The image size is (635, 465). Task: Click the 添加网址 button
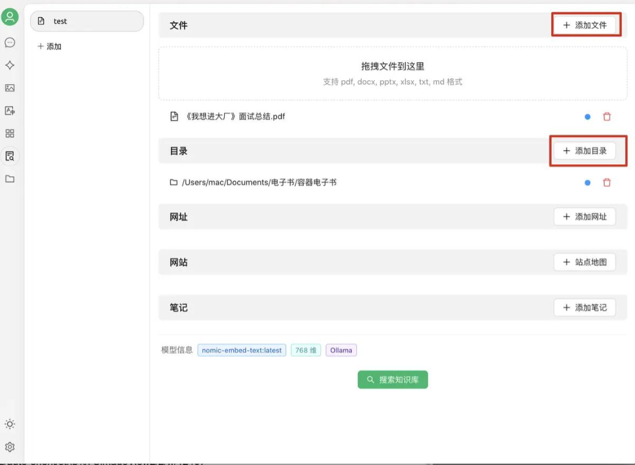click(x=584, y=217)
